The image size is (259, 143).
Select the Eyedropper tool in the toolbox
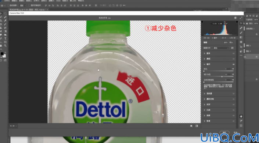click(5, 20)
